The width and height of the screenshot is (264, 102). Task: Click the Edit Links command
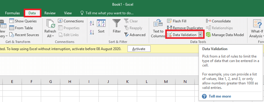pos(69,35)
